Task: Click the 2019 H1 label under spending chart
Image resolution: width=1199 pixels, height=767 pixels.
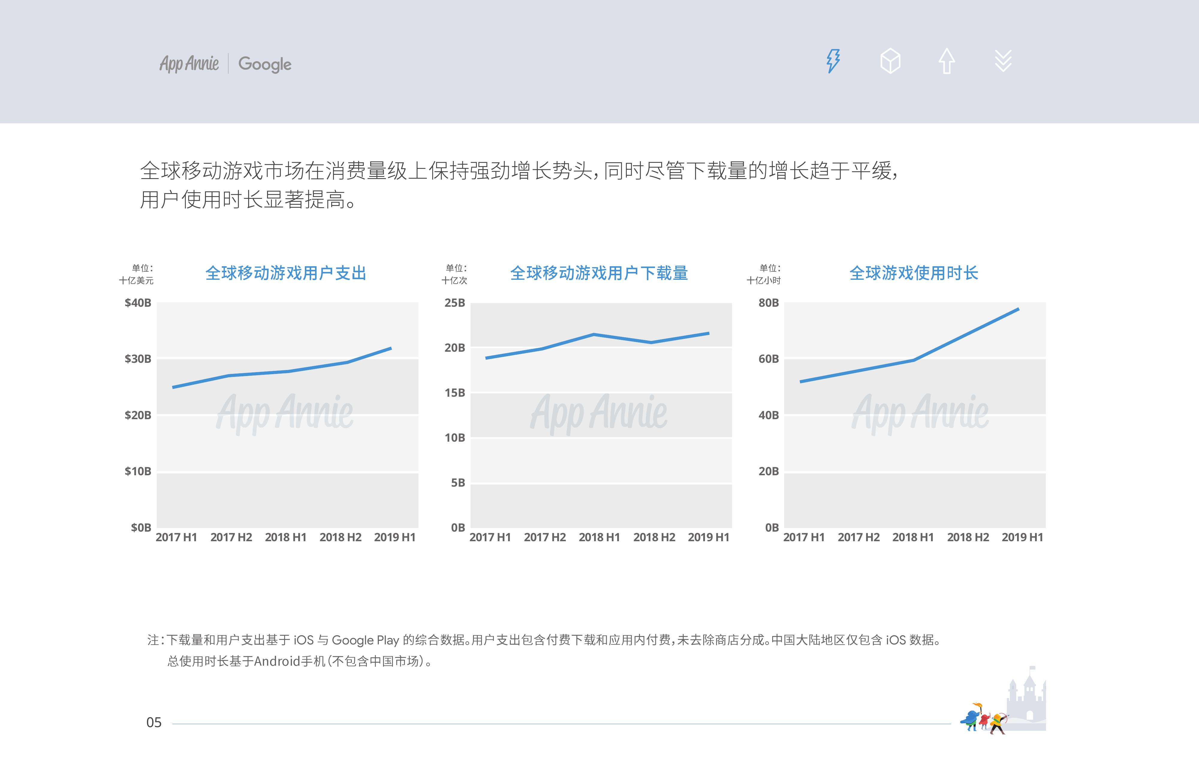Action: [395, 537]
